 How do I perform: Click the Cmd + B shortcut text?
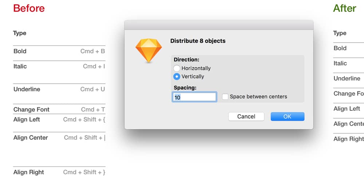coord(92,51)
